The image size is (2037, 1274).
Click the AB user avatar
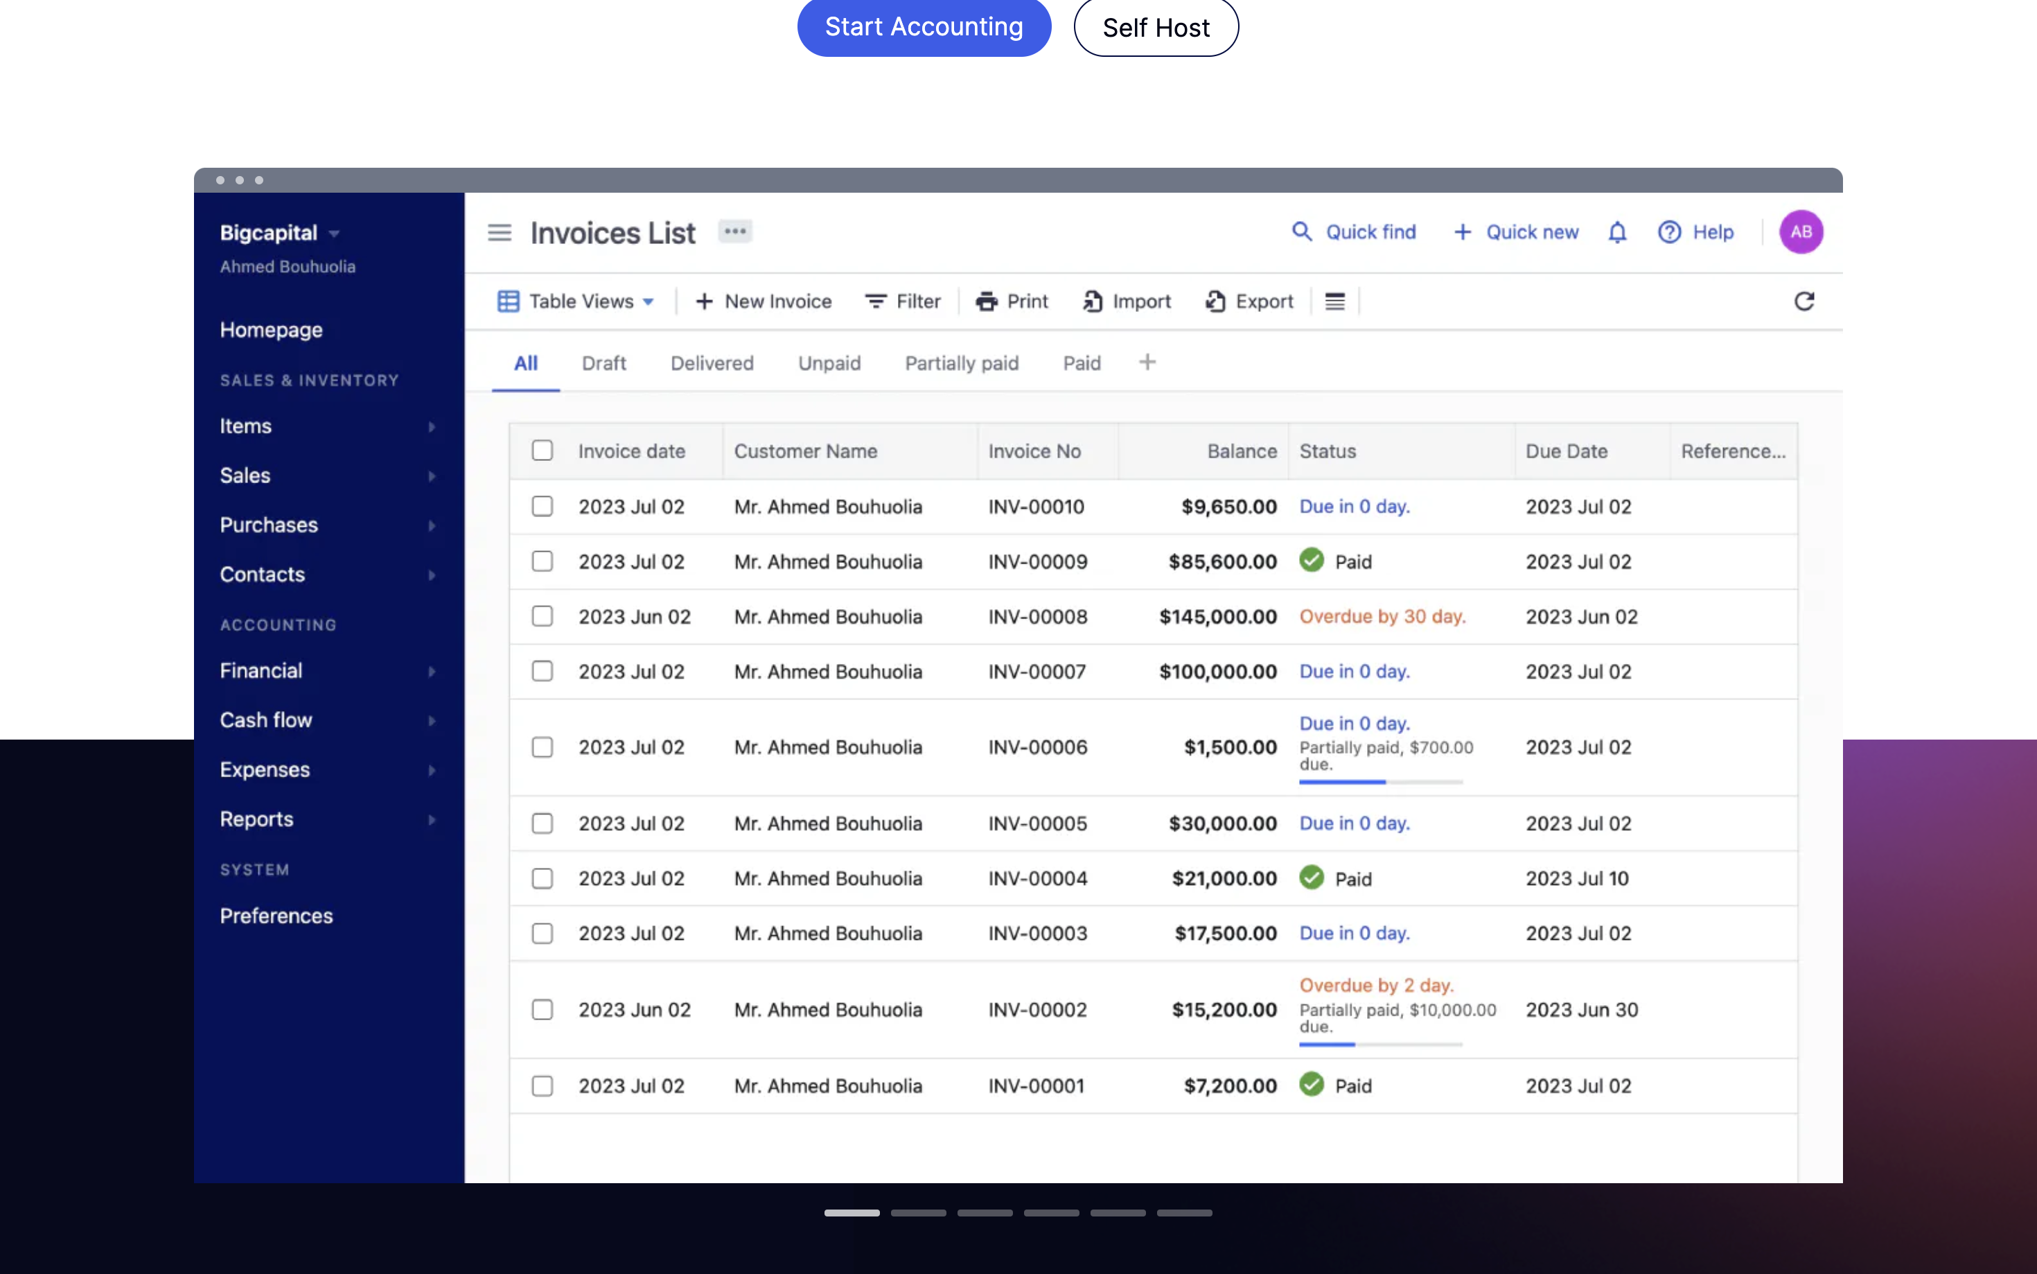pyautogui.click(x=1800, y=232)
